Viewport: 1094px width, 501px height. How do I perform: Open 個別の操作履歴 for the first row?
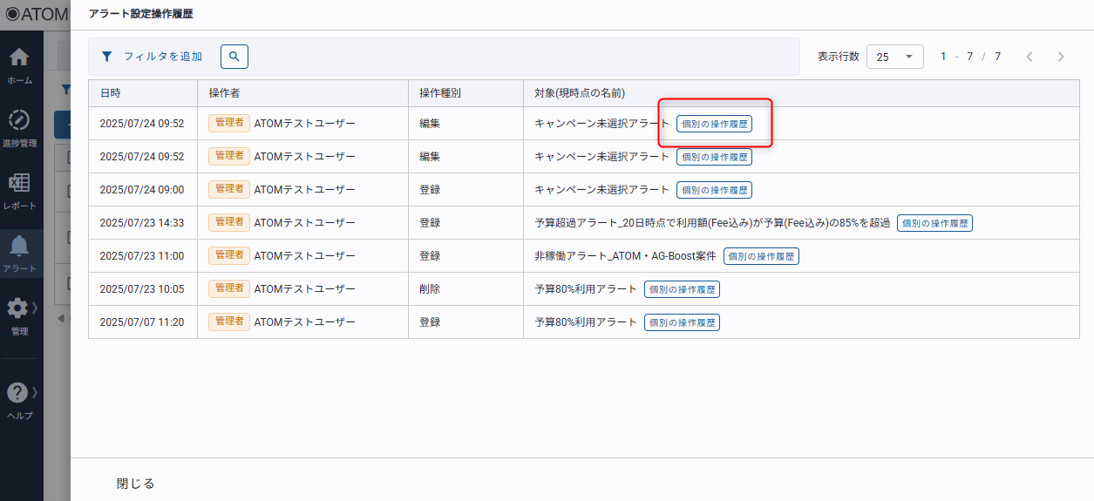point(714,124)
